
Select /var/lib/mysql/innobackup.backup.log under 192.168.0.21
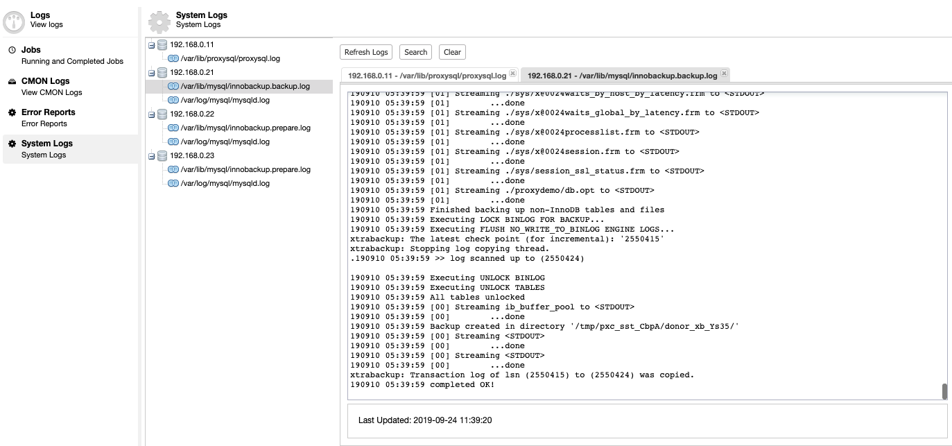tap(245, 87)
